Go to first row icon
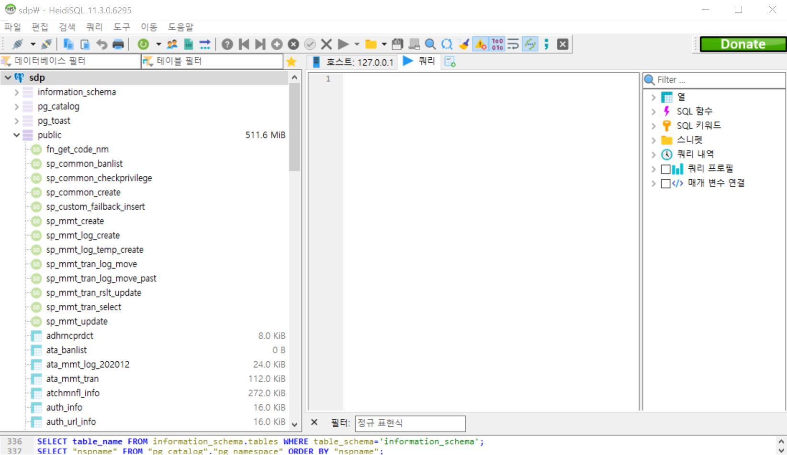Screen dimensions: 787x455 [x=244, y=44]
